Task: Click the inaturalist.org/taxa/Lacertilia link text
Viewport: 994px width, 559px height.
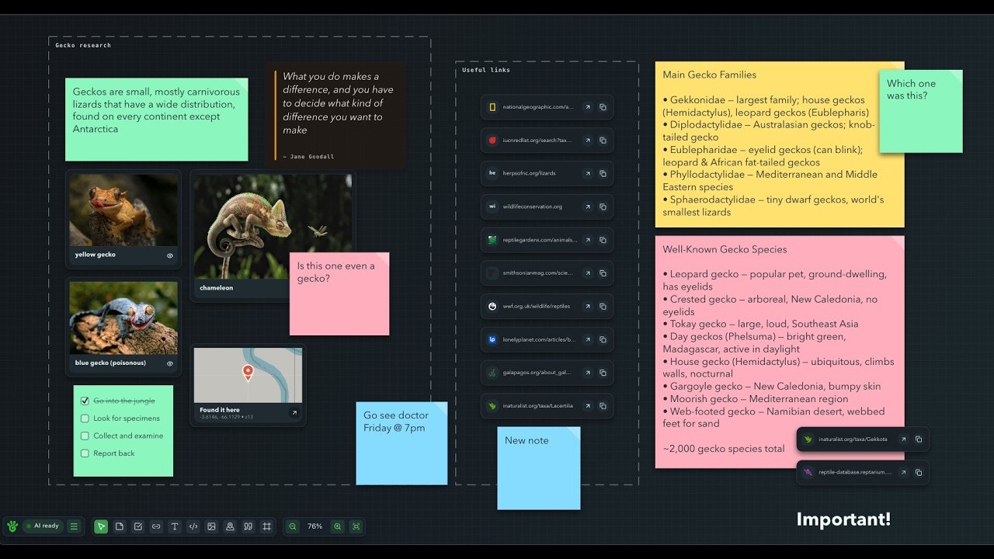Action: coord(537,406)
